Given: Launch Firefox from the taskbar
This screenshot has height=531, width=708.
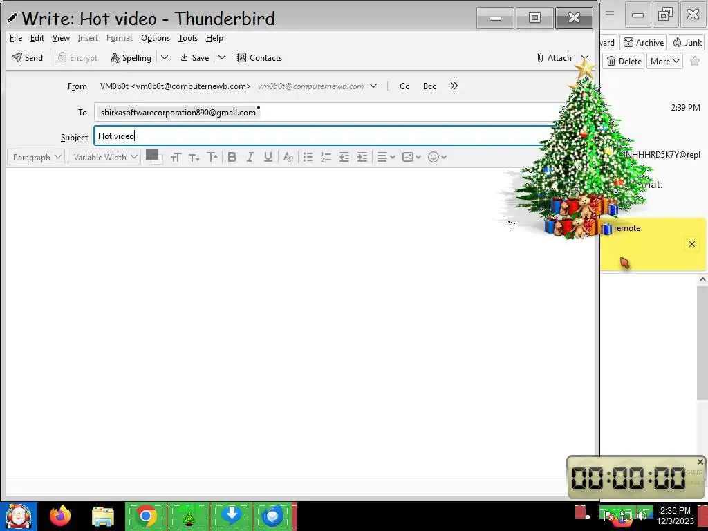Looking at the screenshot, I should 60,516.
